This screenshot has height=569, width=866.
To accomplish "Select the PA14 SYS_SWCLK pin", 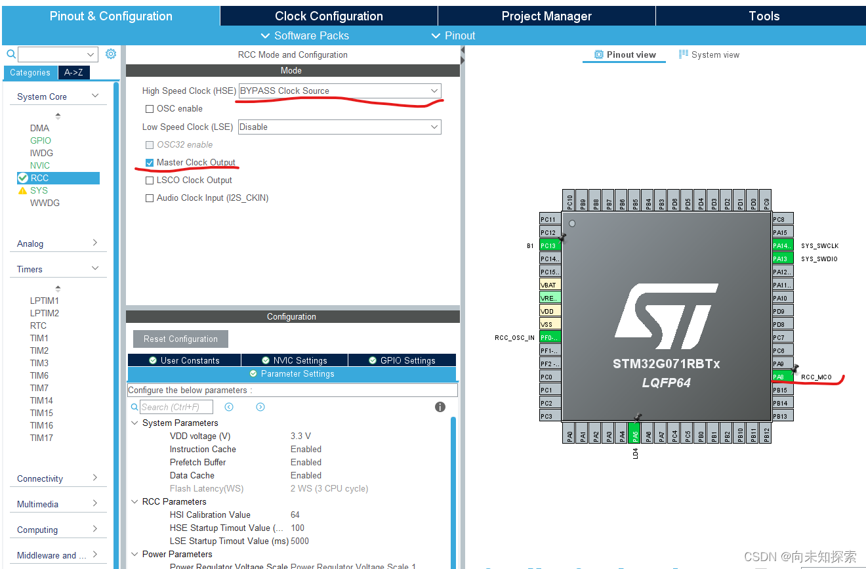I will click(x=783, y=245).
